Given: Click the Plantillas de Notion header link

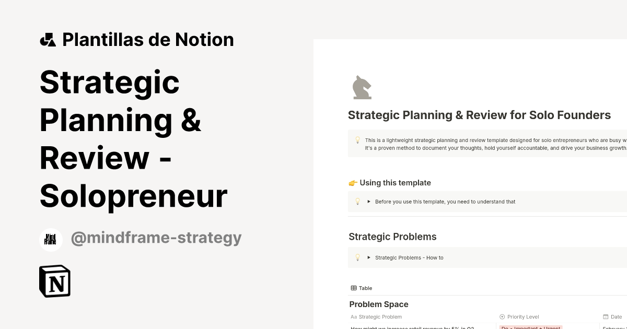Looking at the screenshot, I should click(x=148, y=39).
